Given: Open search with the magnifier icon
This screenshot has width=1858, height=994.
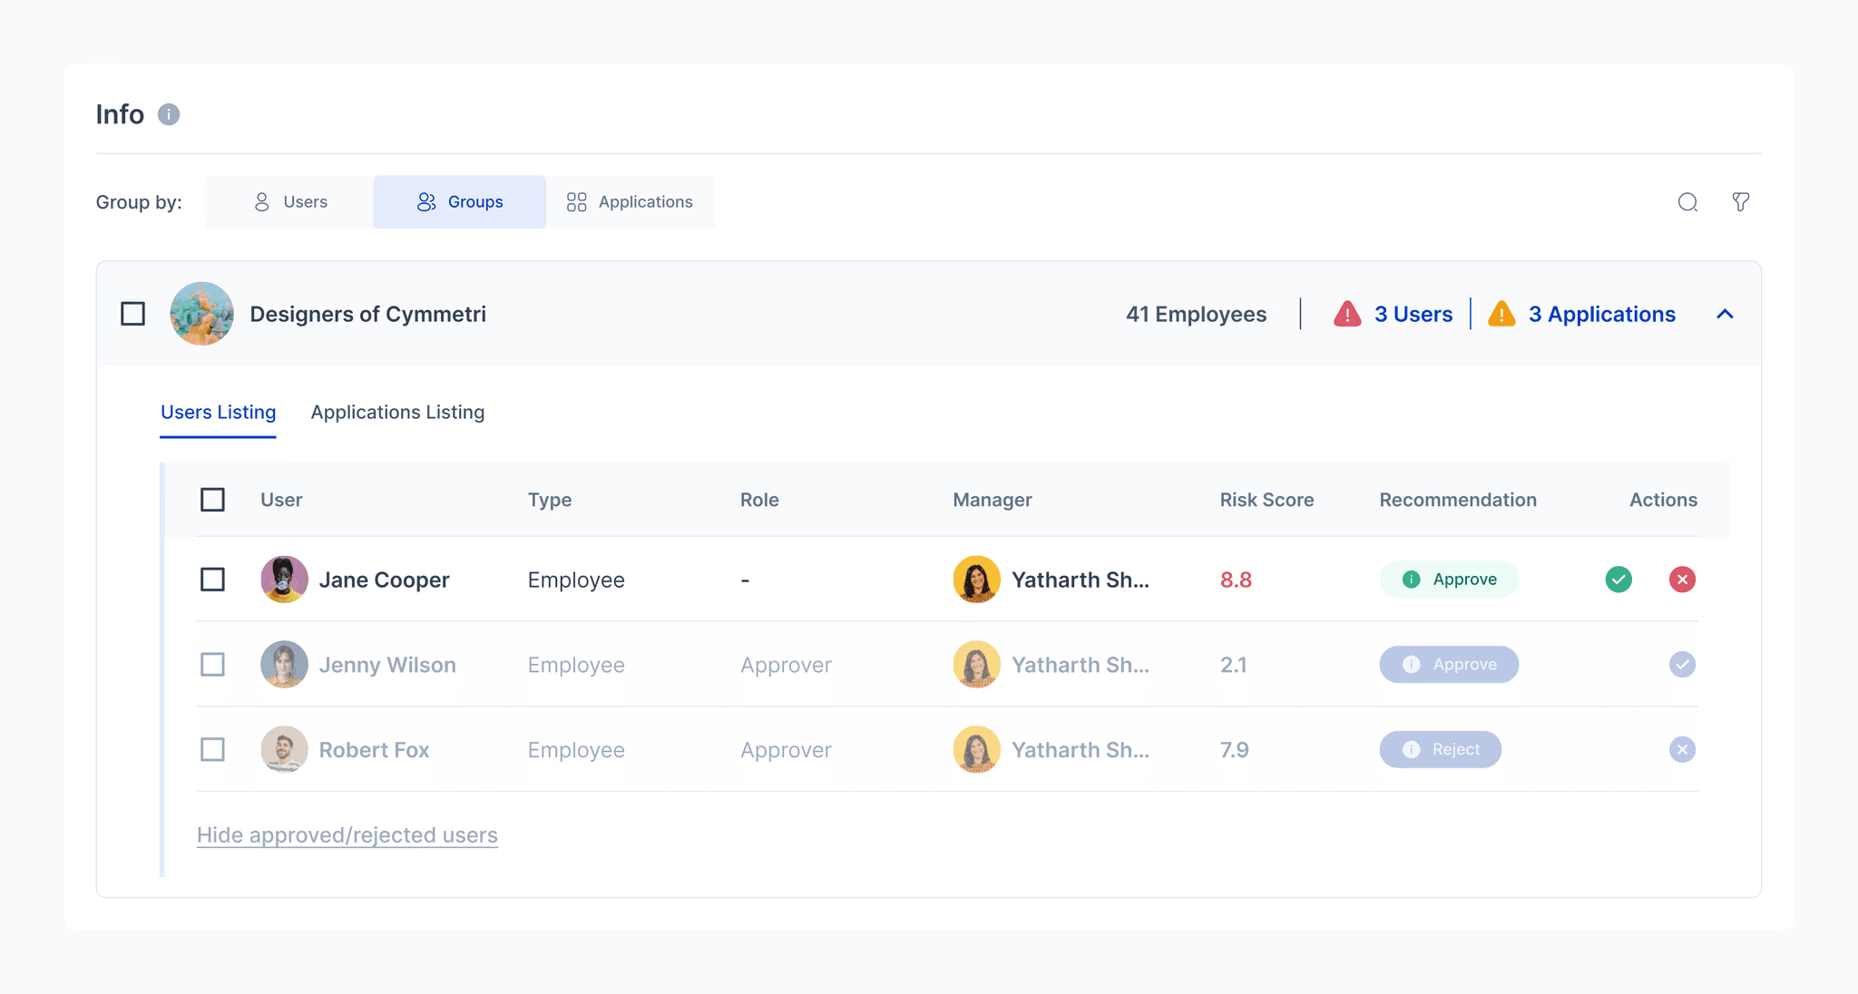Looking at the screenshot, I should tap(1687, 202).
